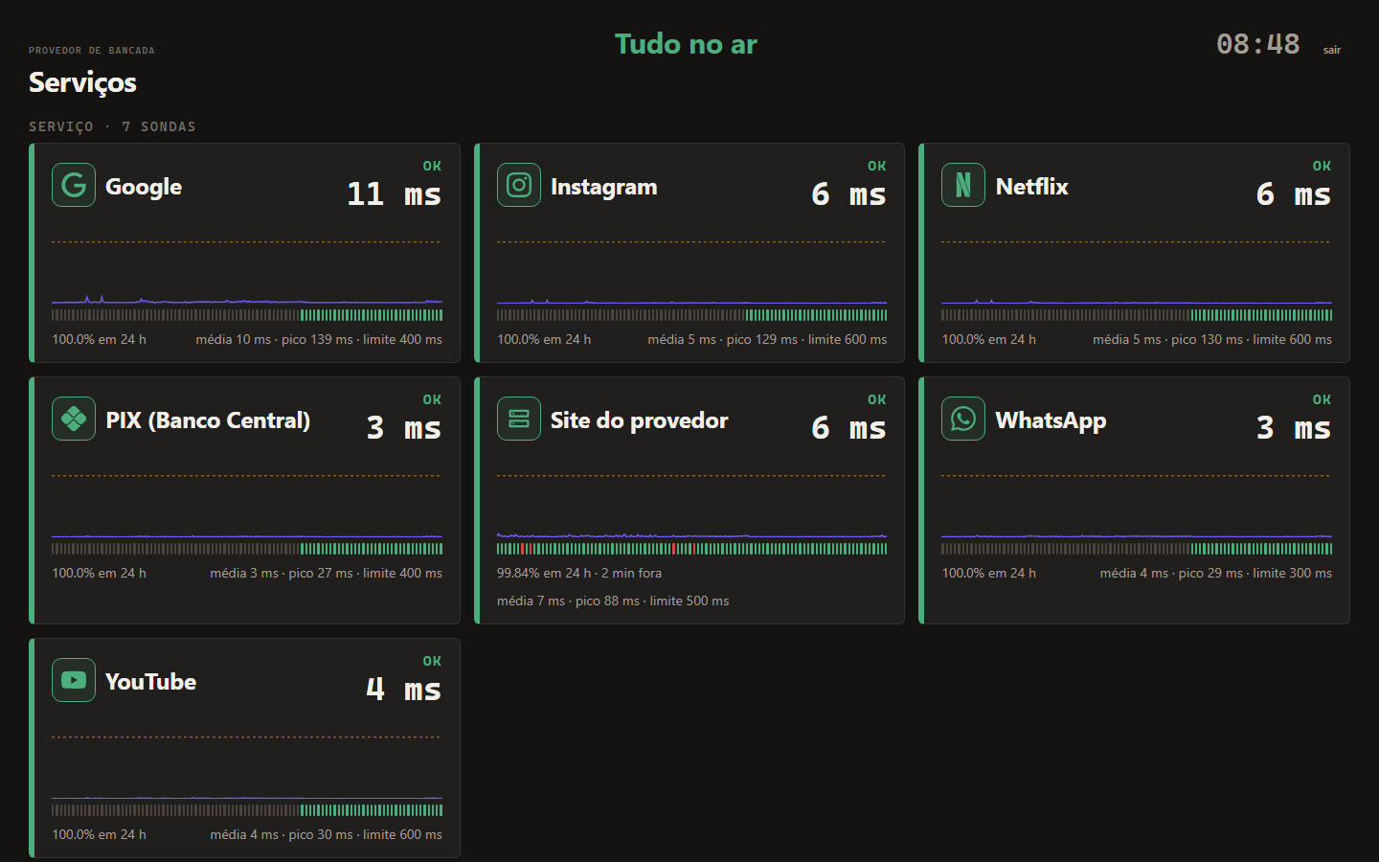Click WhatsApp's limite 300 ms stats line
Viewport: 1379px width, 862px height.
point(1216,573)
